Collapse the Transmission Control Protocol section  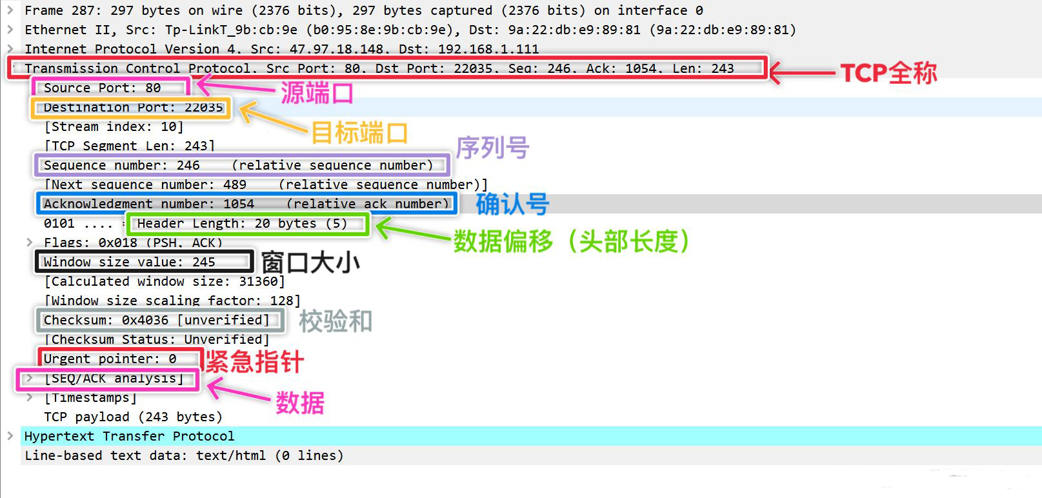pos(12,68)
